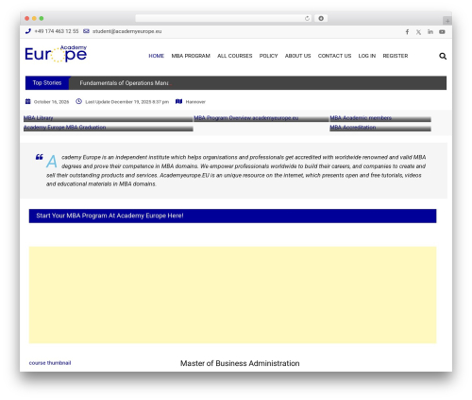The height and width of the screenshot is (400, 472).
Task: Open the YouTube social icon
Action: click(442, 32)
